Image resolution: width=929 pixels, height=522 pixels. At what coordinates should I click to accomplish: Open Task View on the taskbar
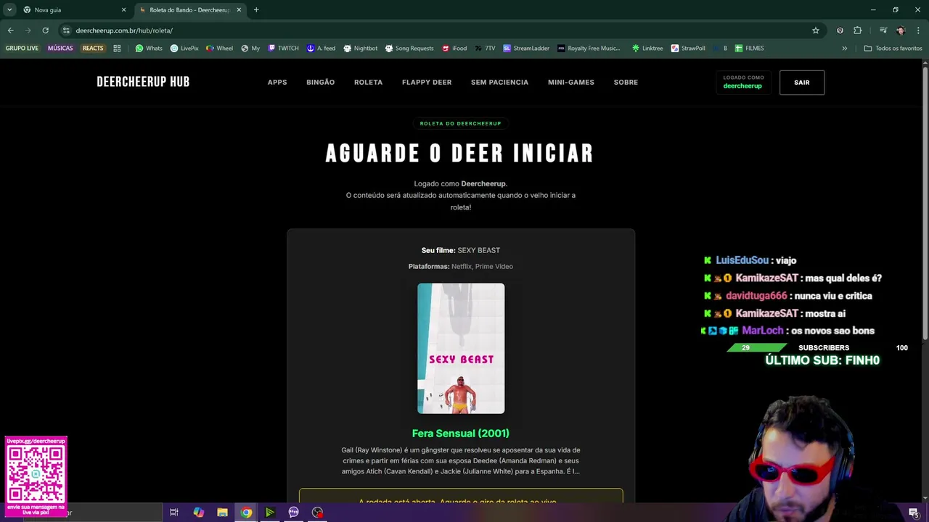(x=174, y=513)
